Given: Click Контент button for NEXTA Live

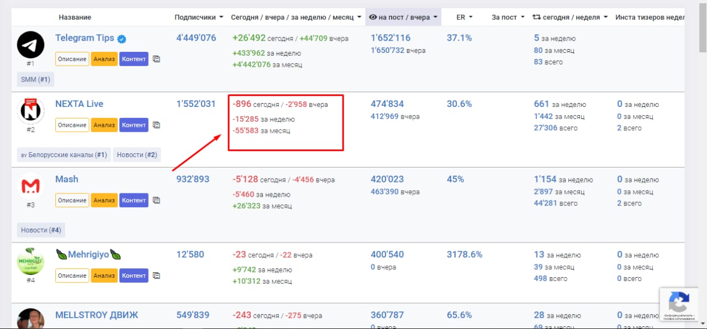Looking at the screenshot, I should click(x=134, y=125).
